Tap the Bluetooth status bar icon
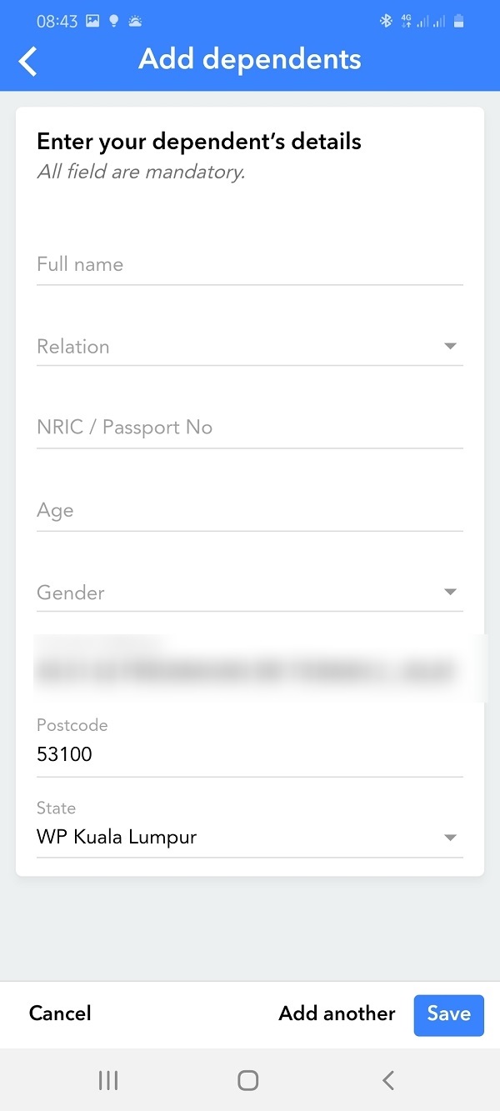The width and height of the screenshot is (500, 1111). [386, 21]
